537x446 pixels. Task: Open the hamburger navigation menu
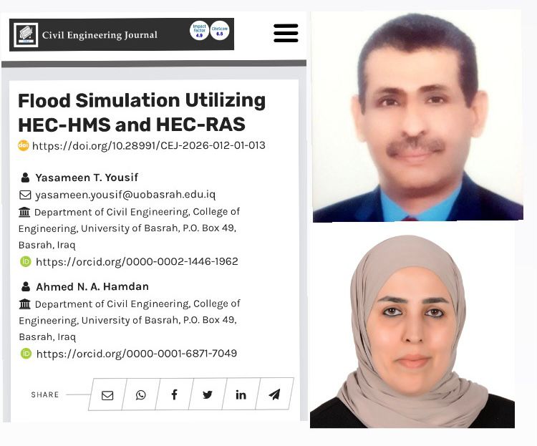[x=286, y=33]
